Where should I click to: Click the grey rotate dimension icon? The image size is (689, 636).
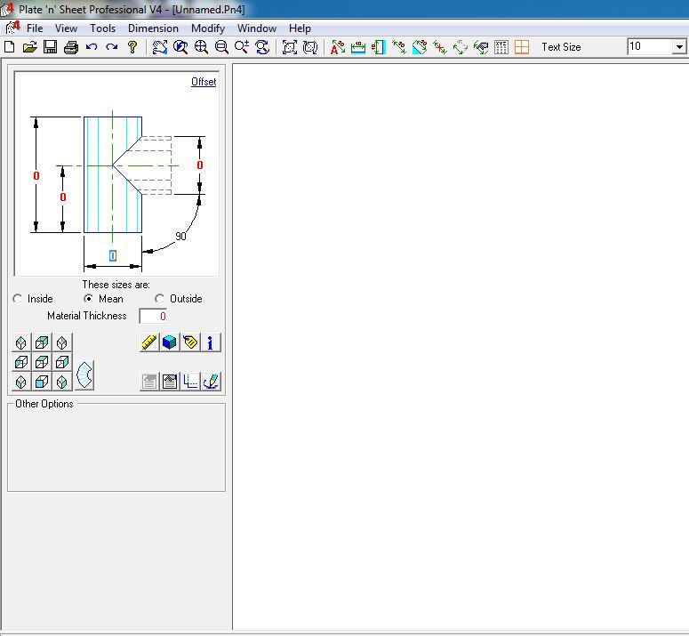pos(460,47)
